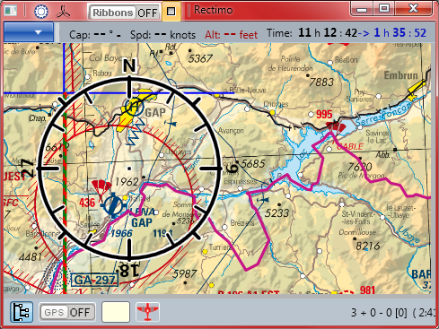Click the pale yellow color swatch box
The height and width of the screenshot is (329, 439).
click(x=116, y=312)
